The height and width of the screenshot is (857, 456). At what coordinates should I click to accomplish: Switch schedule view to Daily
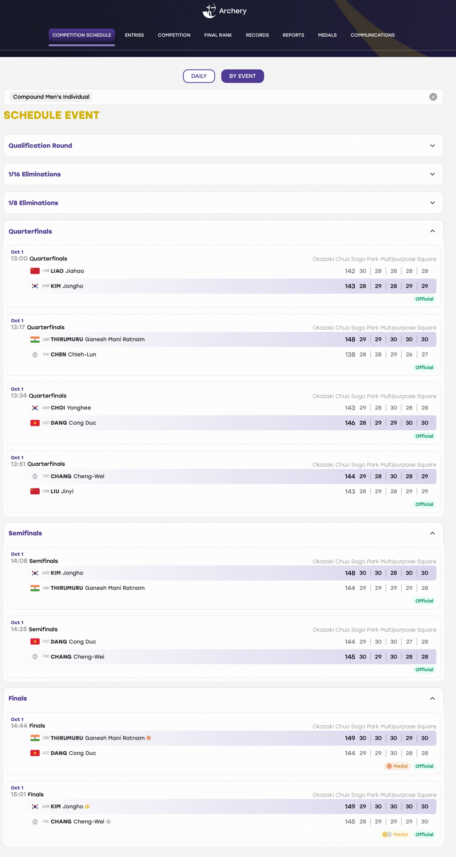[199, 76]
